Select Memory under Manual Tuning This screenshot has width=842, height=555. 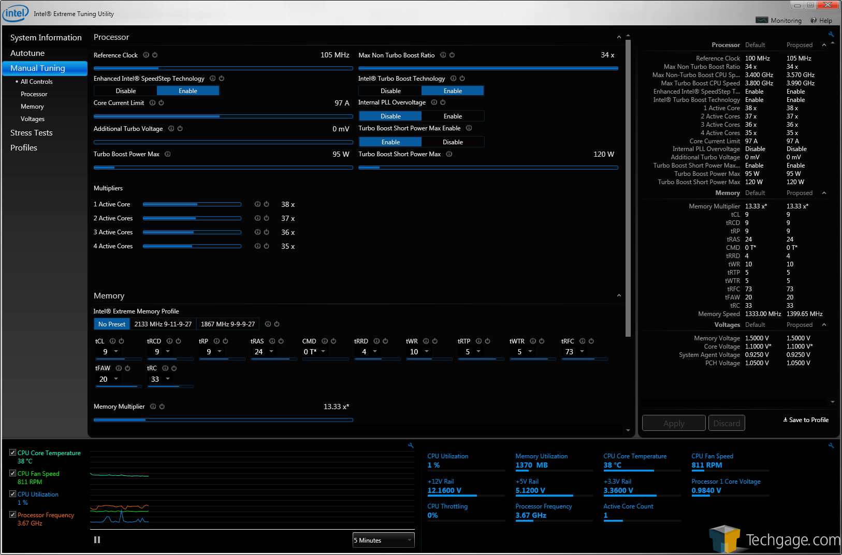click(x=32, y=107)
